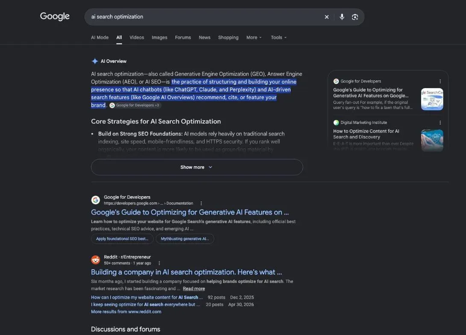This screenshot has width=466, height=335.
Task: Click the AI Overview sparkle icon
Action: [x=95, y=61]
